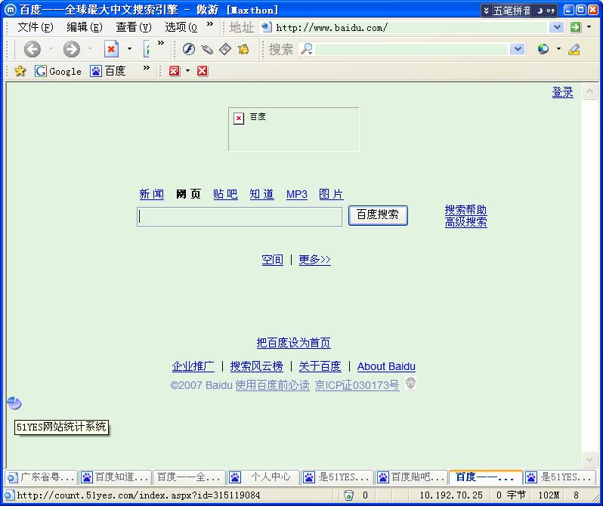This screenshot has width=603, height=506.
Task: Click the broken 百度 logo image
Action: point(294,129)
